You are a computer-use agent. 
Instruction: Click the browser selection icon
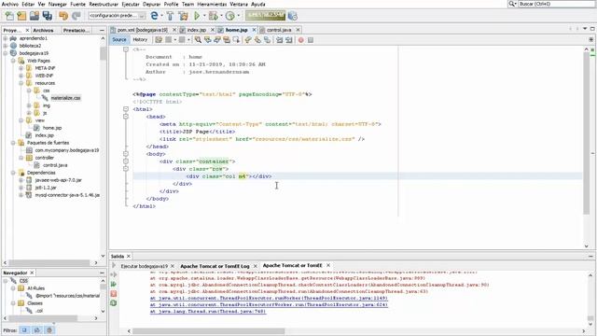[154, 16]
